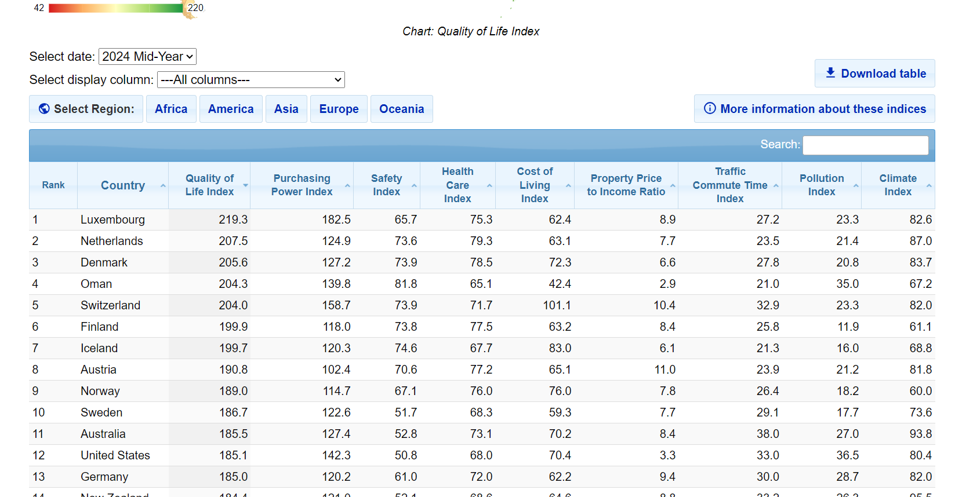Click the Pollution Index header text
The height and width of the screenshot is (497, 955).
pyautogui.click(x=822, y=185)
